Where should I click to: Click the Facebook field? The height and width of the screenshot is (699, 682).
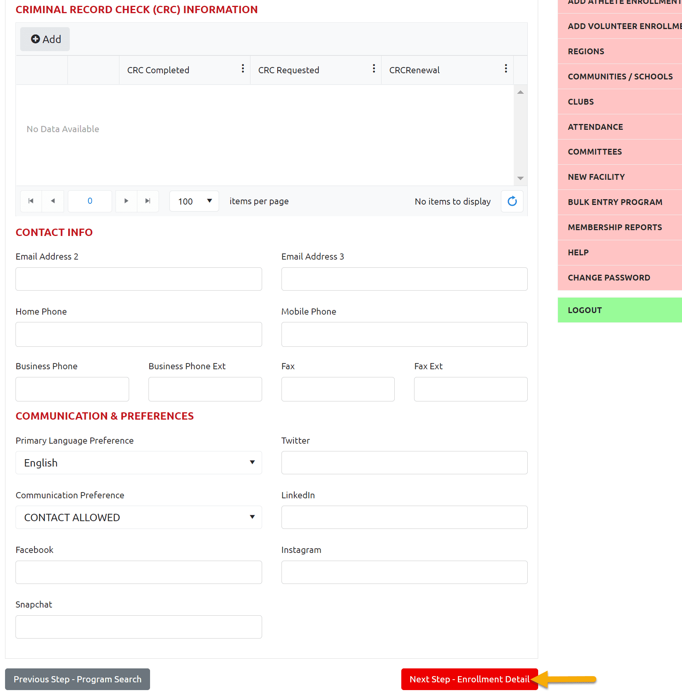139,572
